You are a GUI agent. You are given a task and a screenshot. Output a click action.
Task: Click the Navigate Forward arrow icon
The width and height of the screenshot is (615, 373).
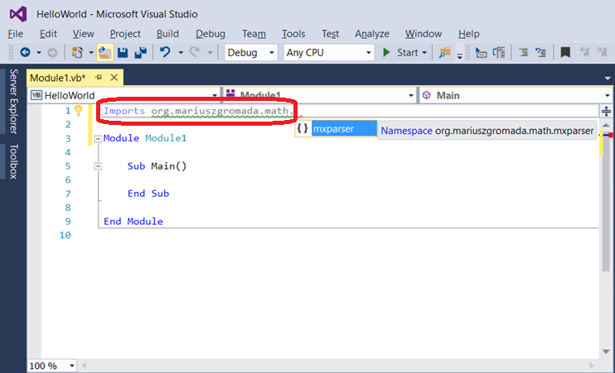pos(52,52)
